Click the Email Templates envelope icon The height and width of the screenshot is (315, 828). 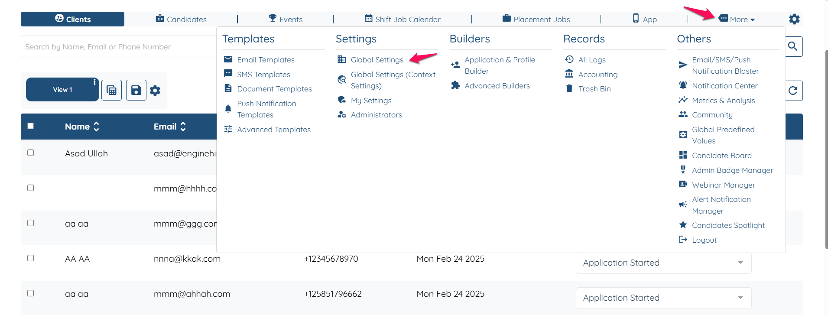point(228,59)
